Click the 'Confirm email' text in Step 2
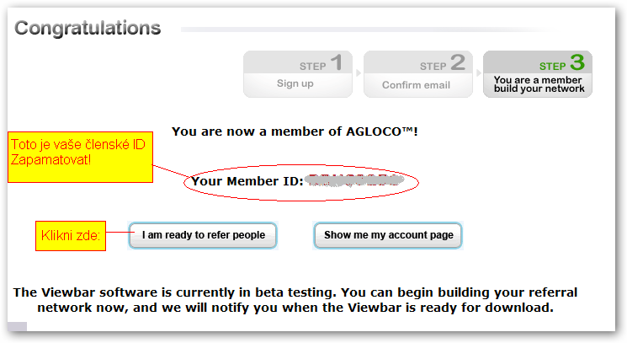Image resolution: width=627 pixels, height=343 pixels. click(x=416, y=85)
